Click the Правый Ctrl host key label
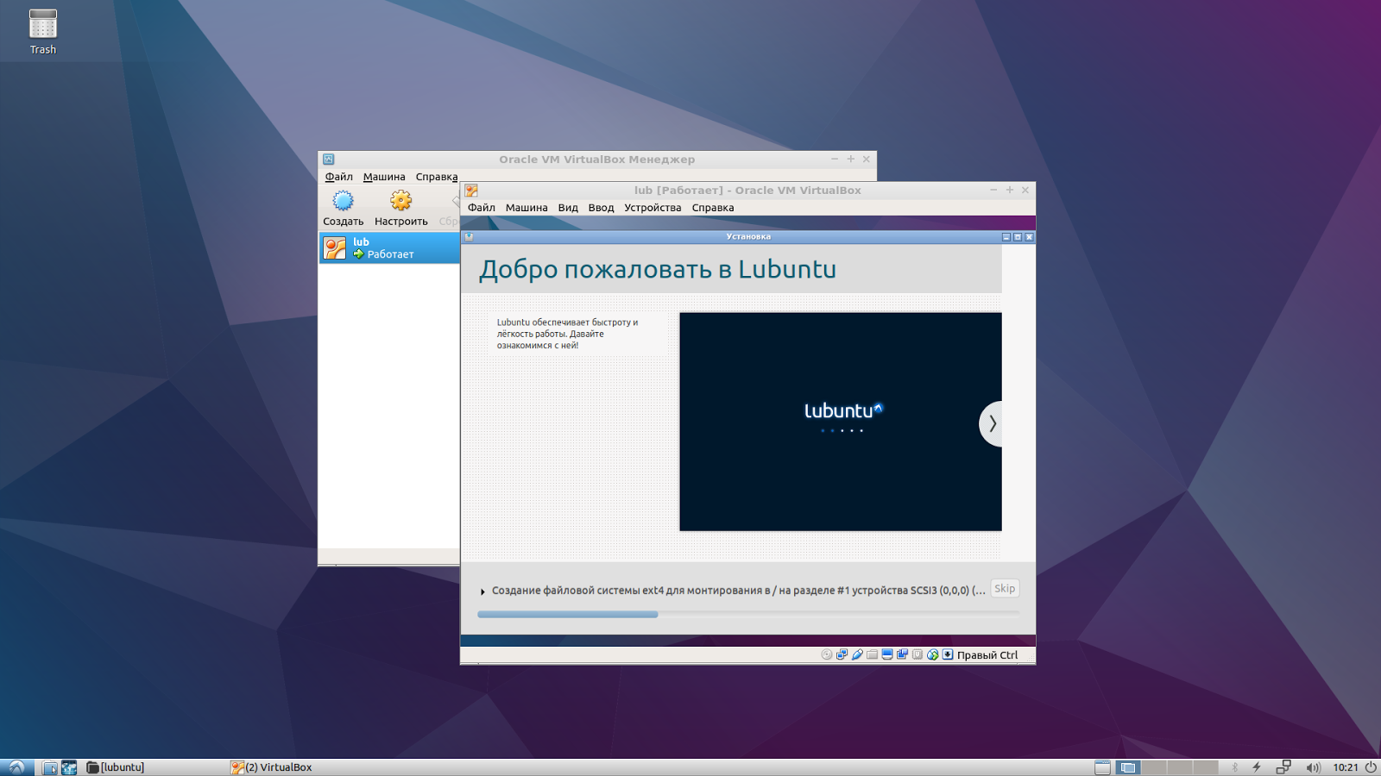Screen dimensions: 1381x776 click(x=987, y=655)
